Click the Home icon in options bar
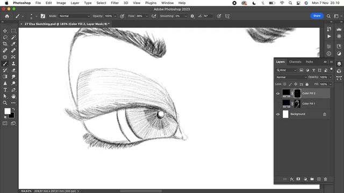This screenshot has width=344, height=193. pos(7,16)
